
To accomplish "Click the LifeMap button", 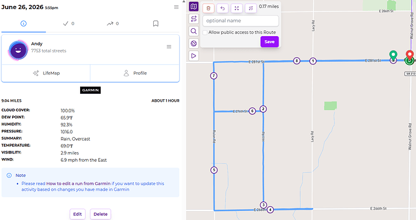I will [46, 73].
